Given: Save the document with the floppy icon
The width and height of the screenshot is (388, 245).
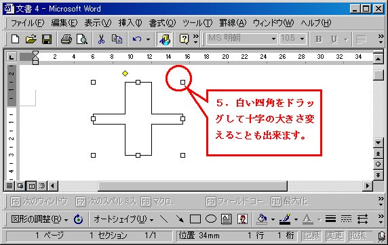Looking at the screenshot, I should pyautogui.click(x=47, y=39).
